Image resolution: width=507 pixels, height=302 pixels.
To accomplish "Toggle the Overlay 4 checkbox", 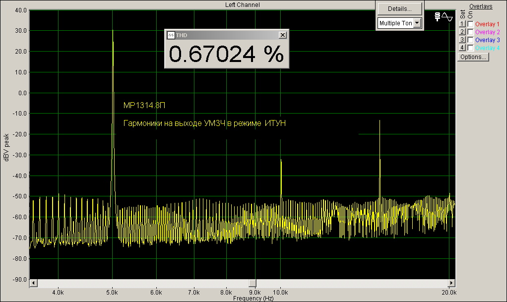I will pyautogui.click(x=470, y=48).
